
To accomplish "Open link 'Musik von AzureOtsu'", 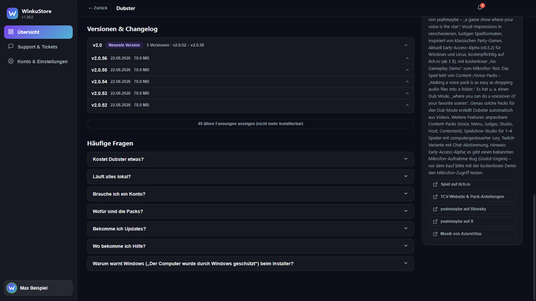I will (472, 234).
